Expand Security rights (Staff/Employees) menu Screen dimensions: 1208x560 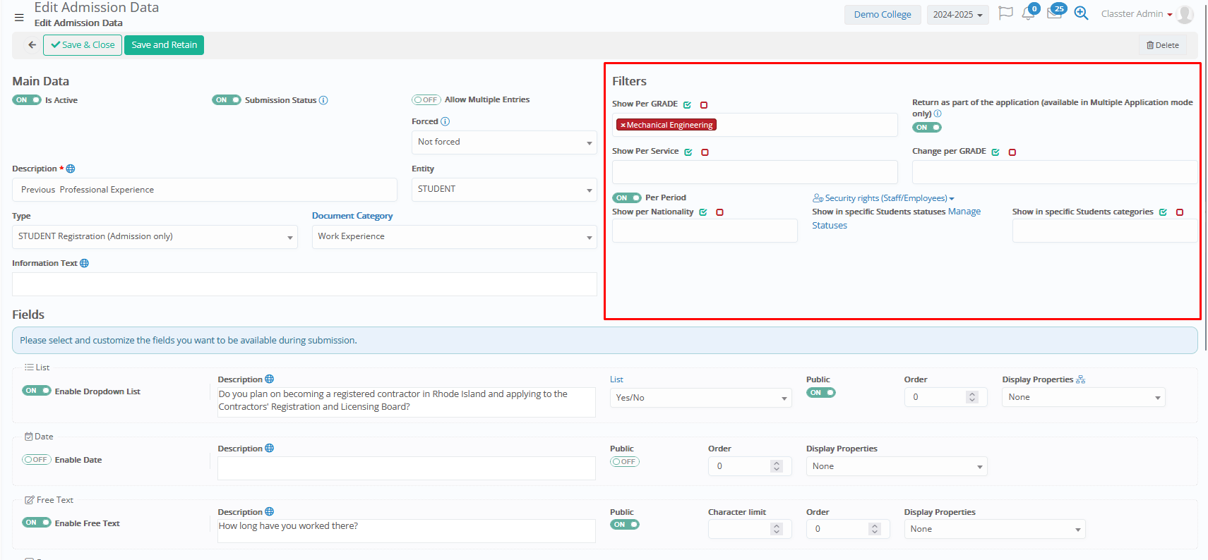[x=883, y=198]
